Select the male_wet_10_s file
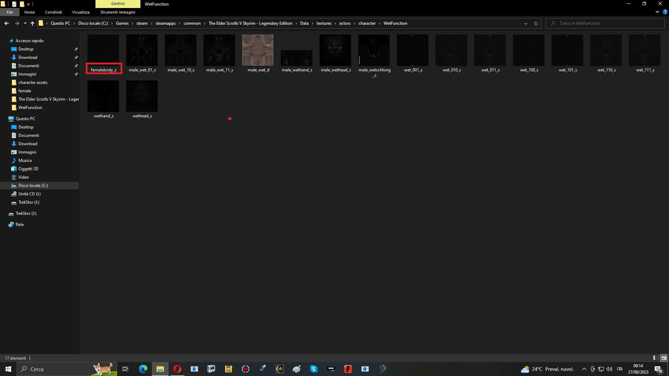 [x=180, y=54]
